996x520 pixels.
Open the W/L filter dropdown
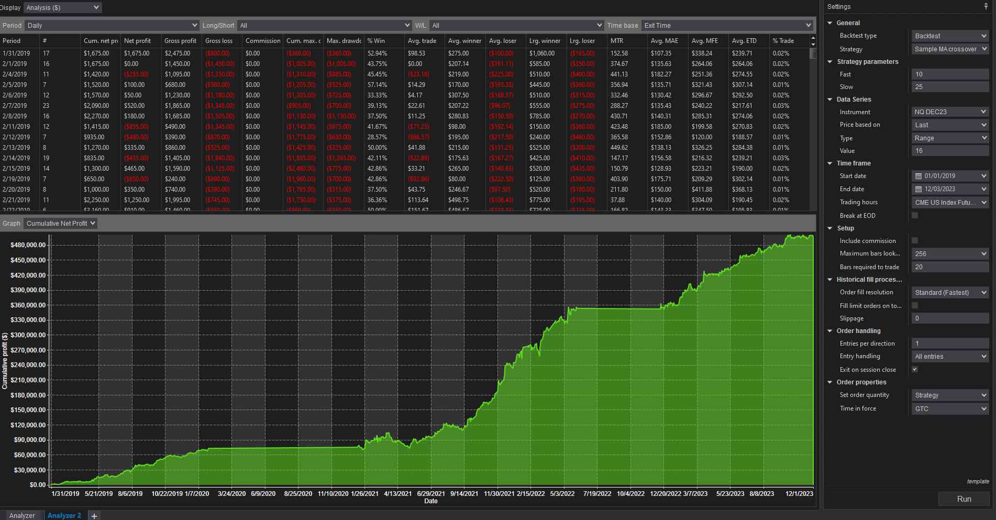516,25
